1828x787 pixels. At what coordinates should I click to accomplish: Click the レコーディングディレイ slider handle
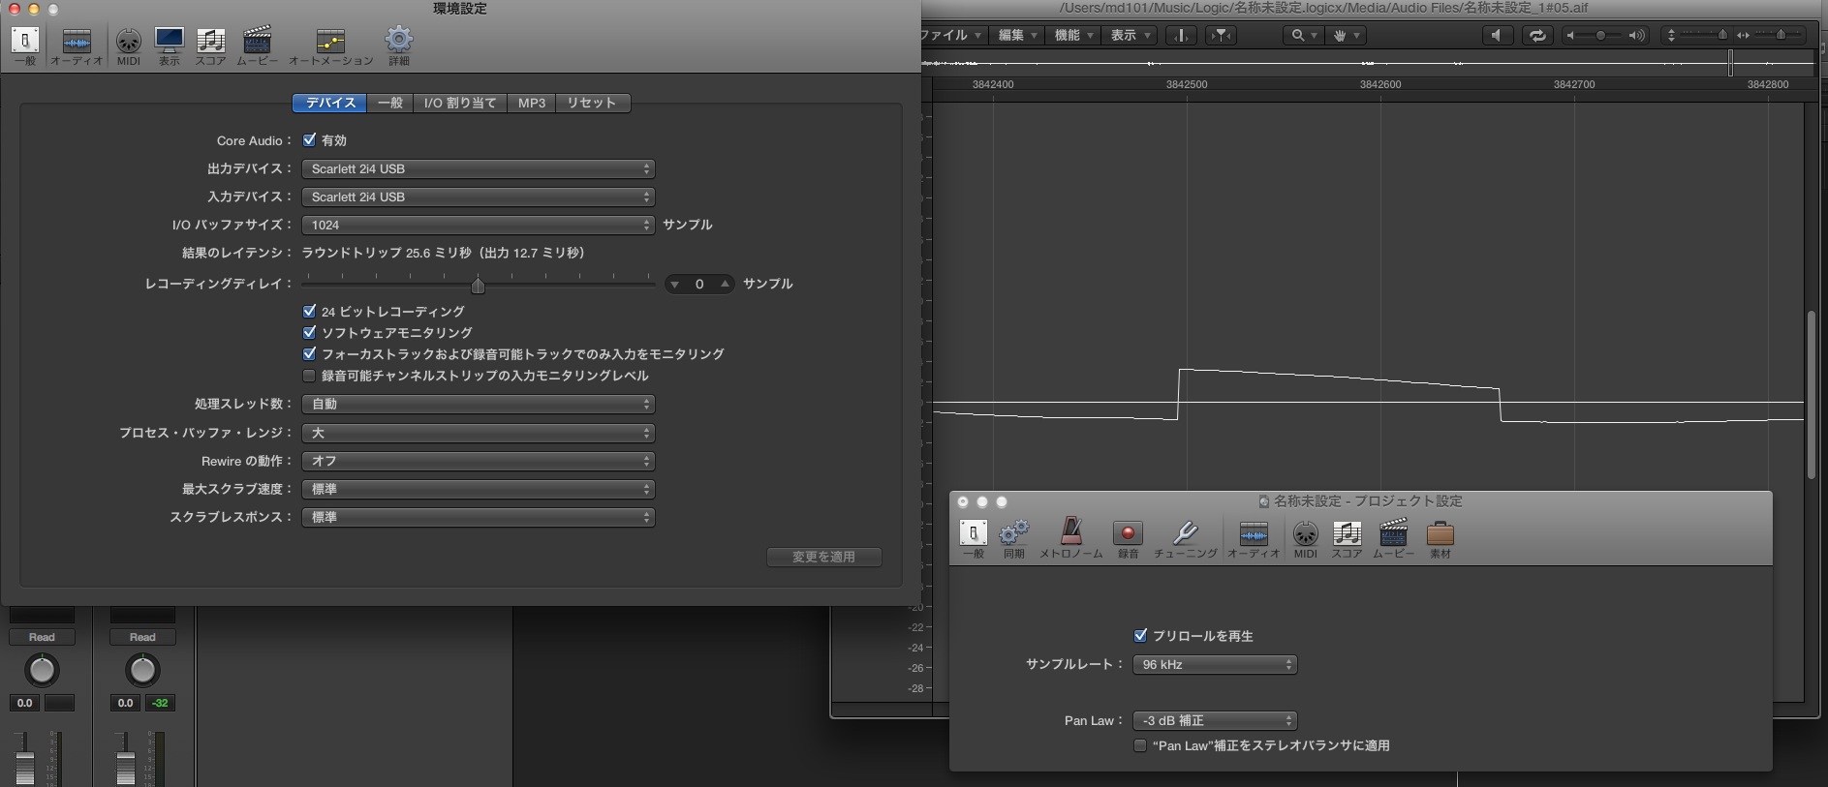[x=478, y=285]
